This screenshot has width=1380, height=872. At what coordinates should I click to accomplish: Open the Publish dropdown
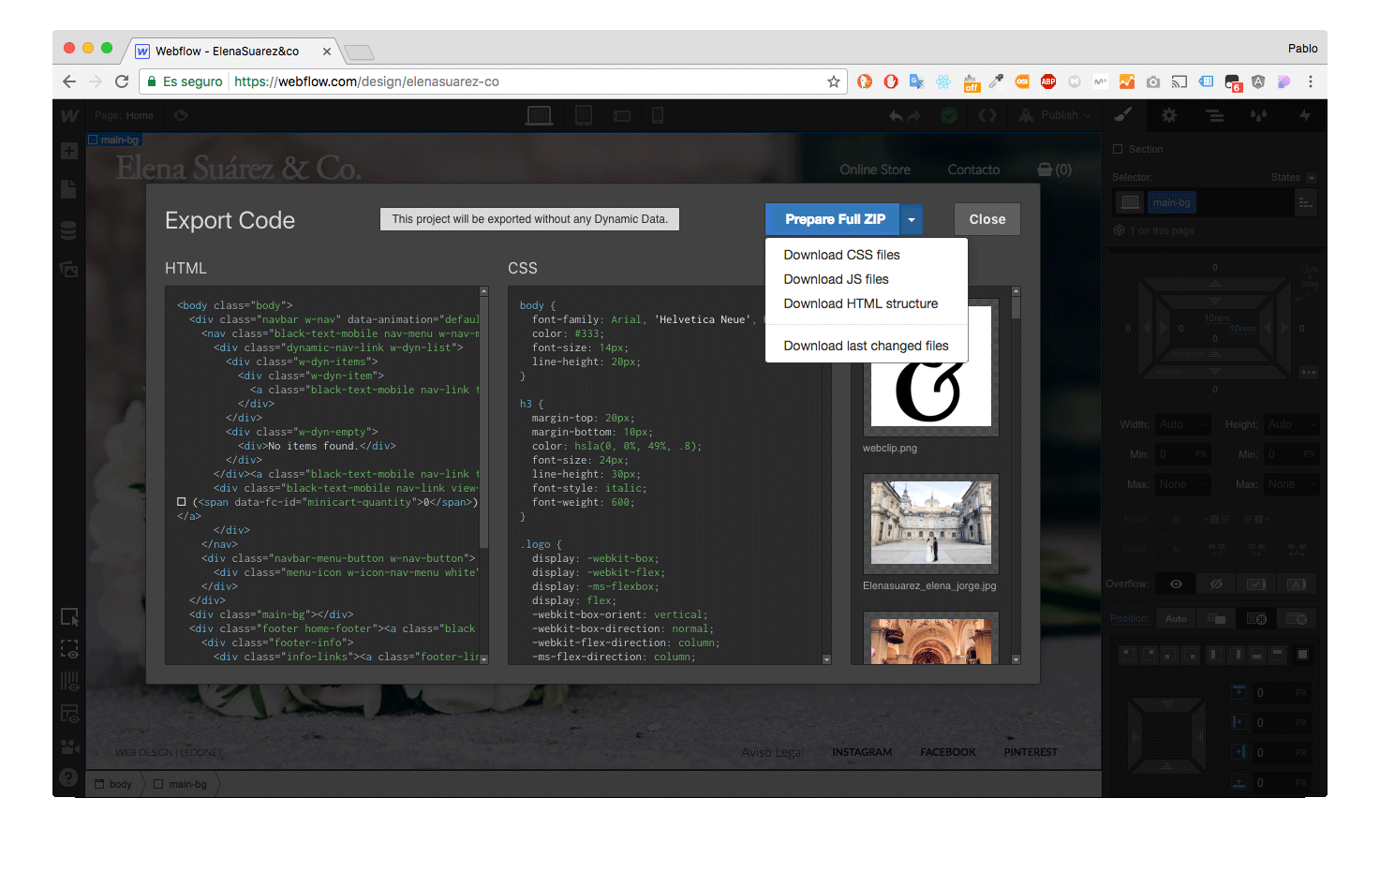[x=1054, y=115]
